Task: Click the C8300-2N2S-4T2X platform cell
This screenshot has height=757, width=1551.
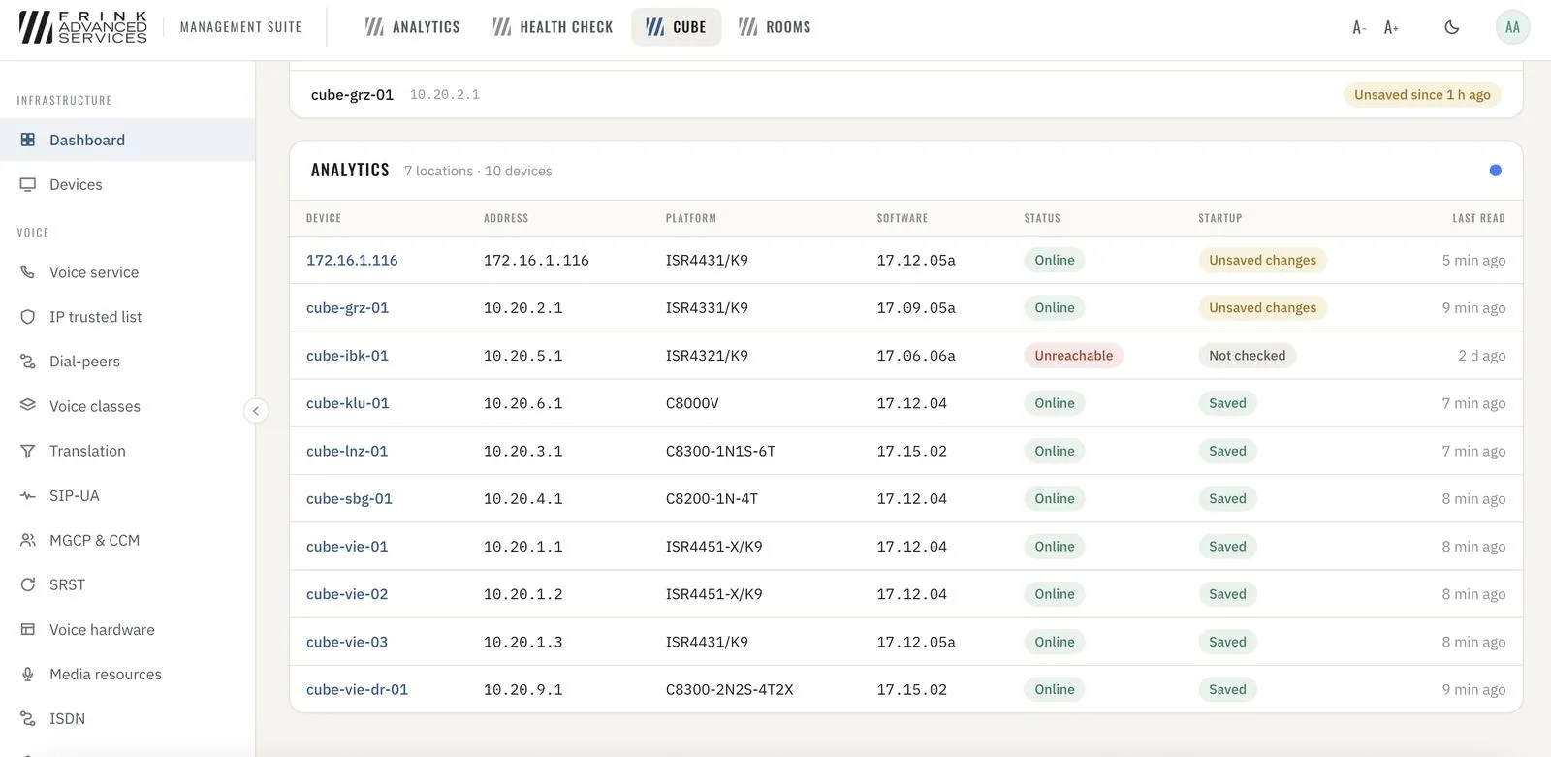Action: coord(729,690)
